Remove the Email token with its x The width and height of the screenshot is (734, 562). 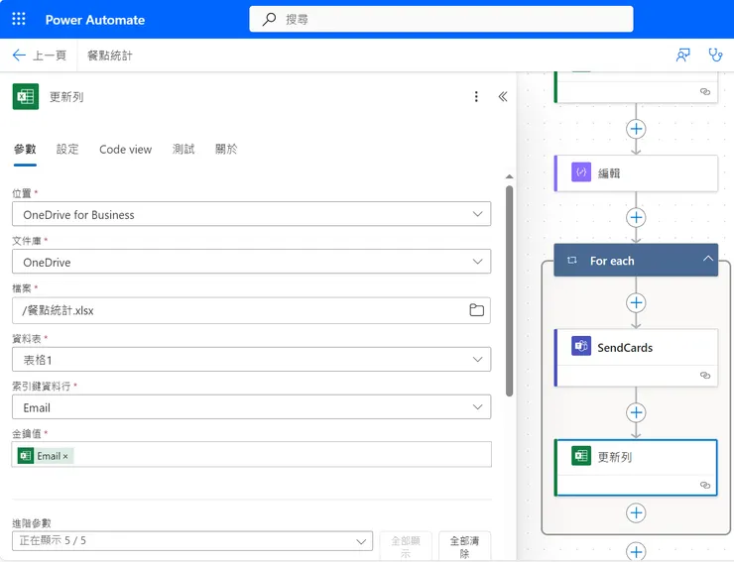pyautogui.click(x=65, y=456)
